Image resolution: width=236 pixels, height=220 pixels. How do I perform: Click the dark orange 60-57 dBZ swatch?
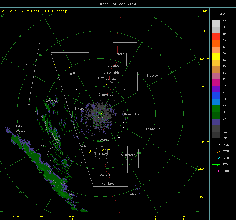click(216, 43)
